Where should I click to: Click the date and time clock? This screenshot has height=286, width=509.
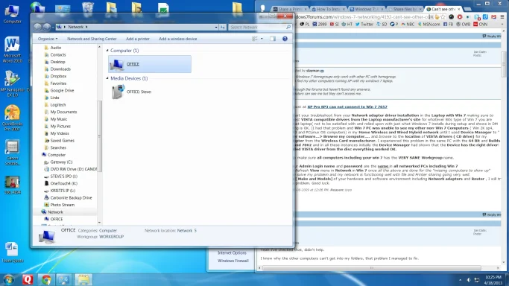[493, 280]
